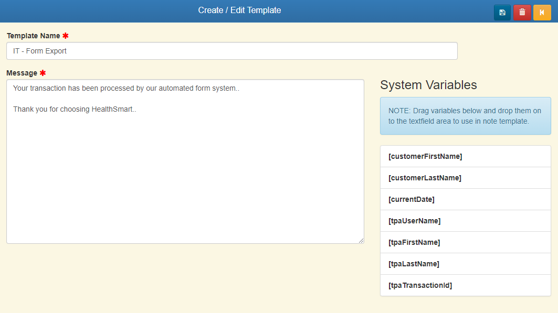Place cursor in 'Your transaction has been processed' line
Screen dimensions: 558x313
coord(126,89)
